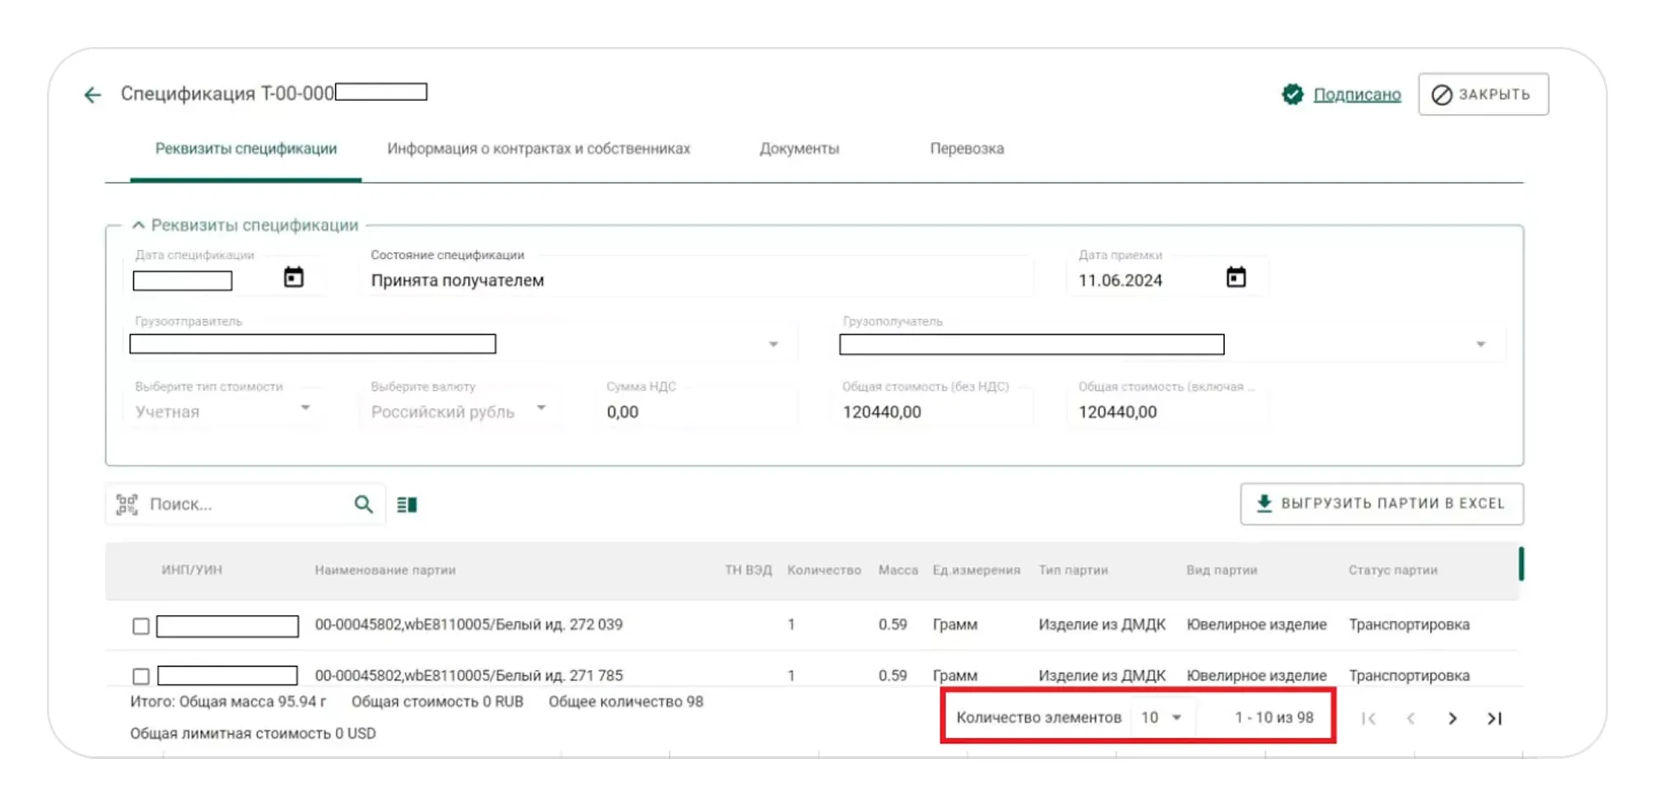The width and height of the screenshot is (1655, 803).
Task: Change the items per page dropdown
Action: (1161, 718)
